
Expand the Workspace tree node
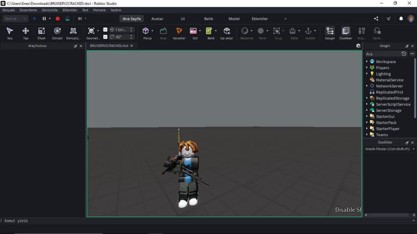pyautogui.click(x=367, y=61)
